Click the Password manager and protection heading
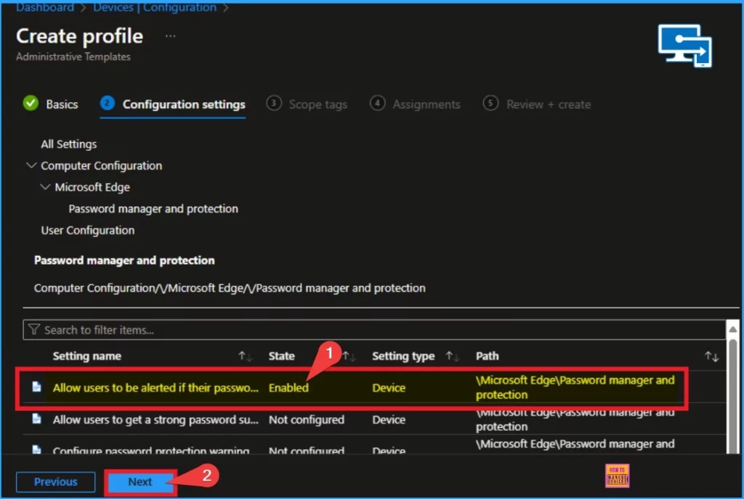 click(x=124, y=260)
